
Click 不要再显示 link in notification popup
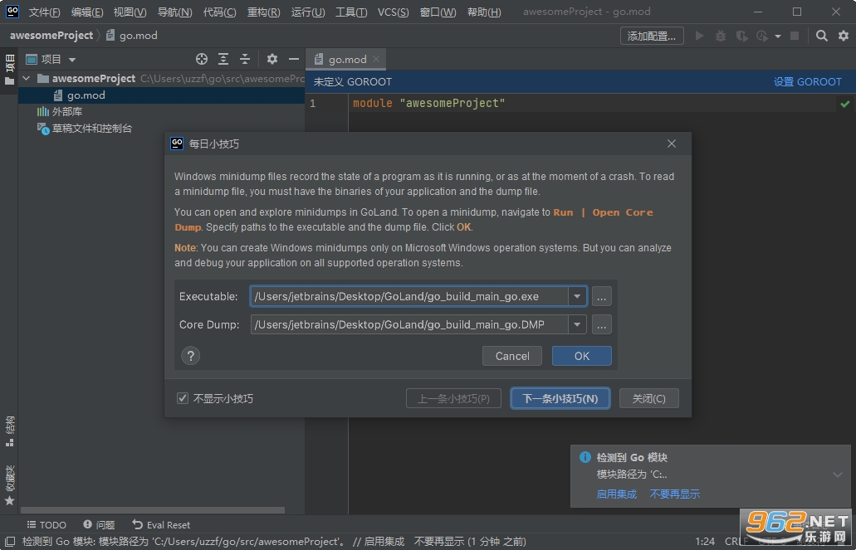tap(674, 494)
